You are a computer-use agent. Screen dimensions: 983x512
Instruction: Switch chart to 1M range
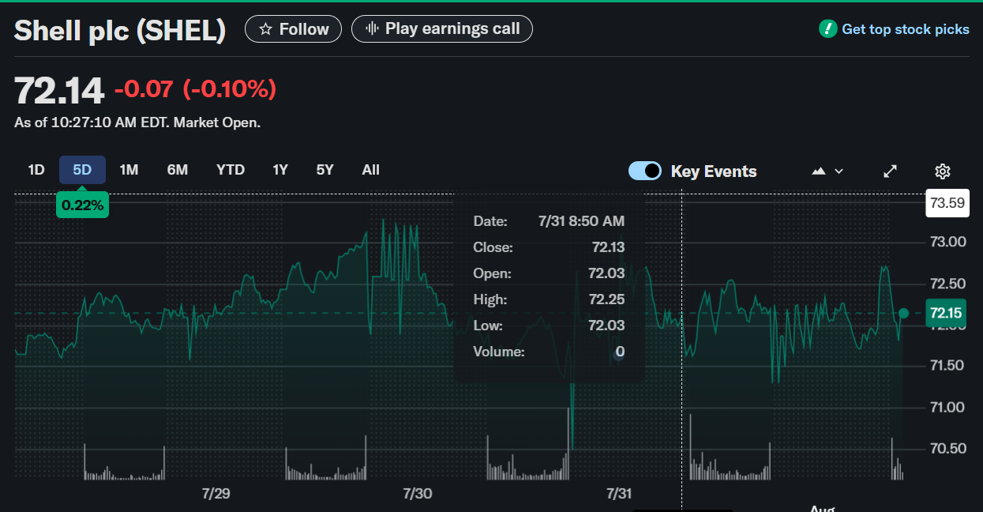129,170
